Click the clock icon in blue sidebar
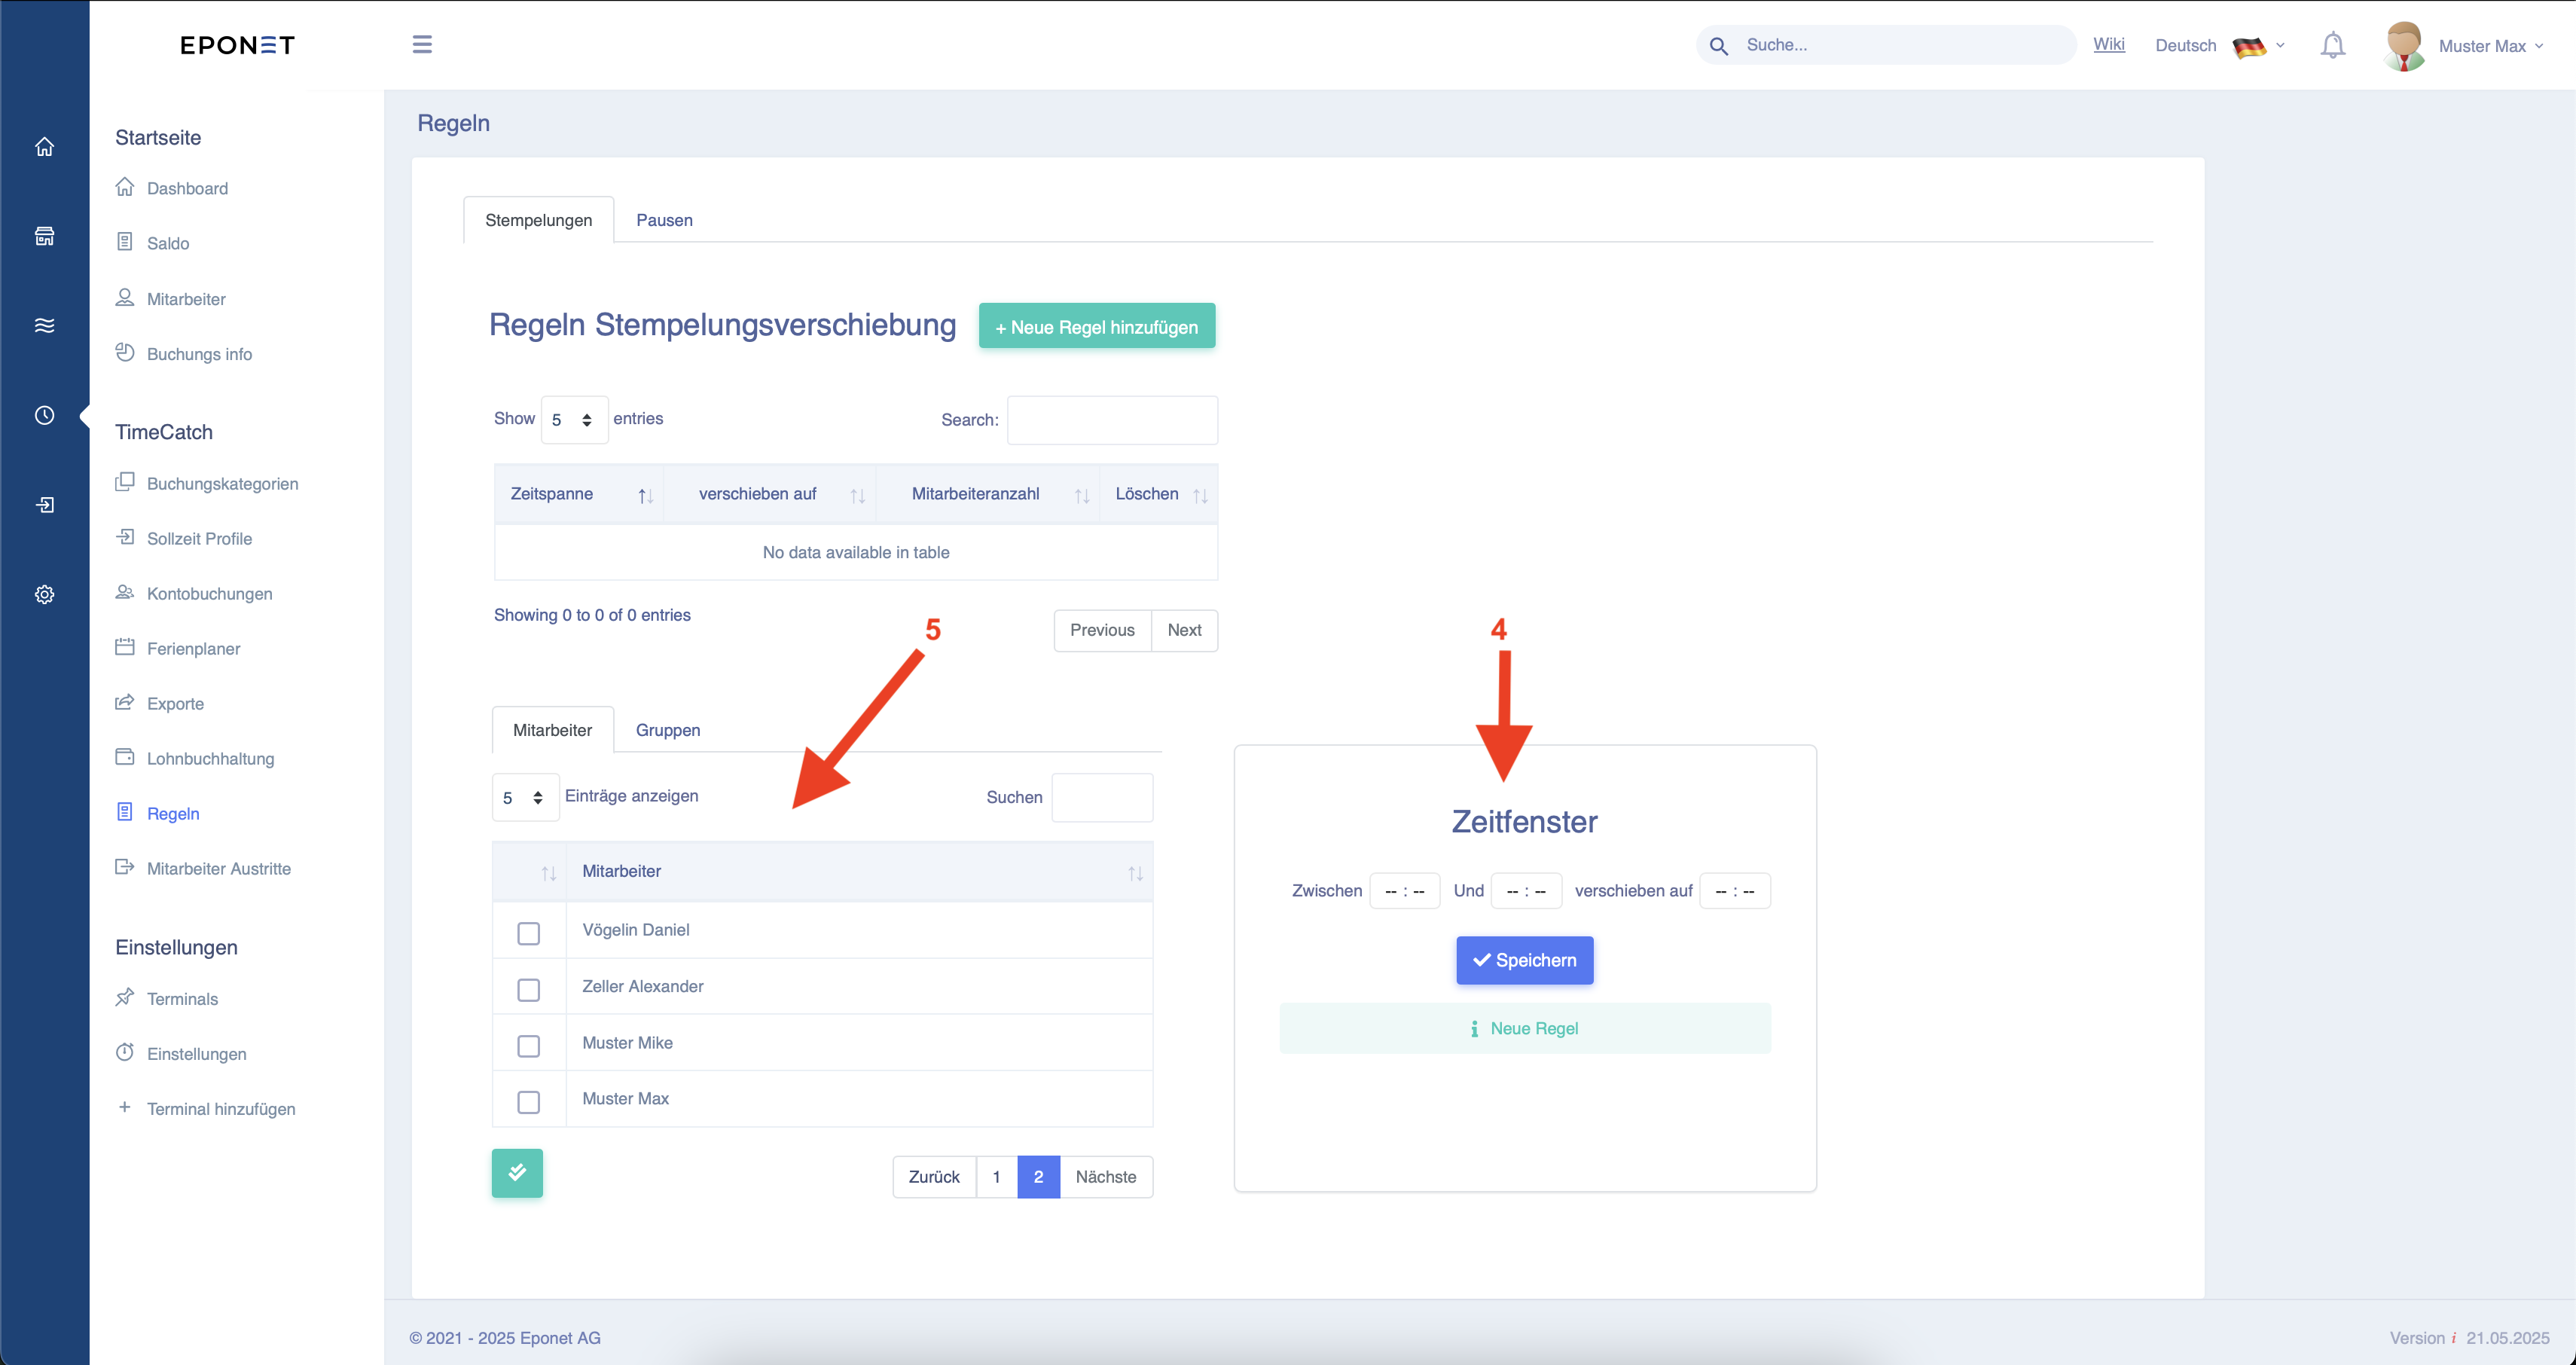Viewport: 2576px width, 1365px height. coord(44,415)
